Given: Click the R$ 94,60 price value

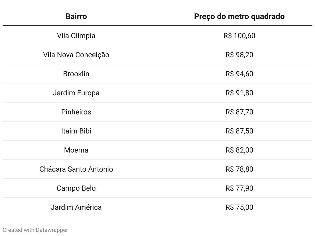Looking at the screenshot, I should [x=239, y=74].
